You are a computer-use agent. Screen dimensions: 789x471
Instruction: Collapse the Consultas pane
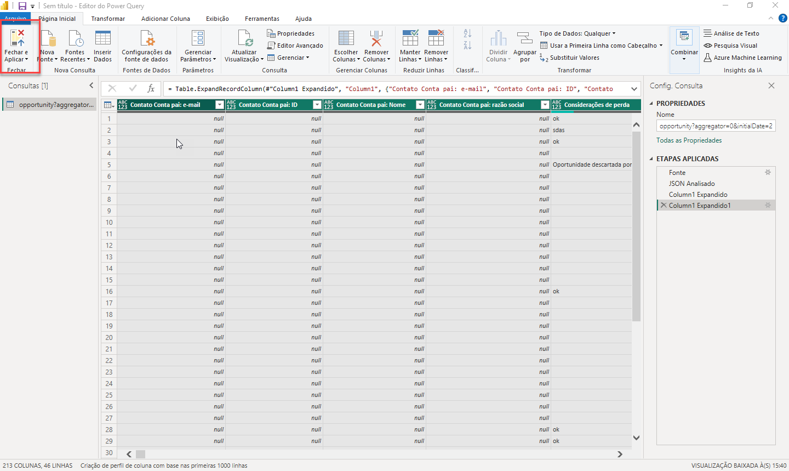pos(91,86)
